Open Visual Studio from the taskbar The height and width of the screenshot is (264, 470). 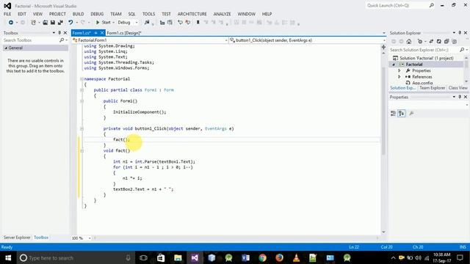point(195,257)
